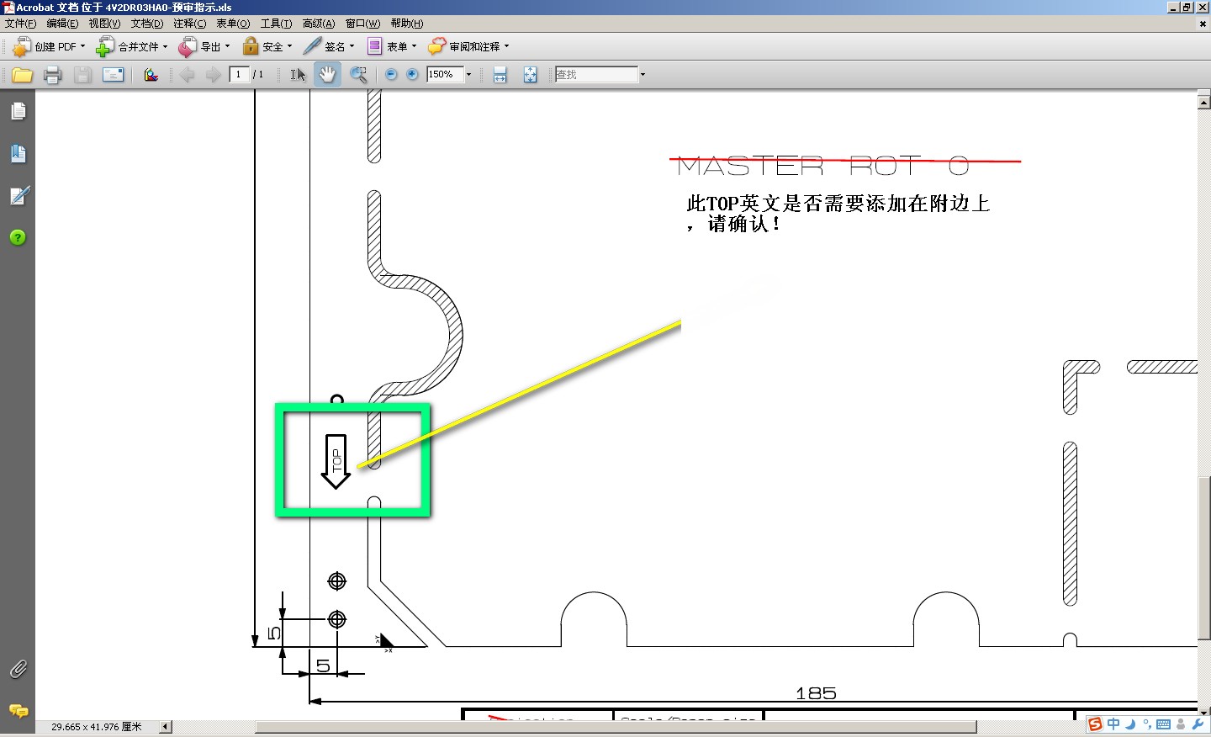This screenshot has width=1211, height=737.
Task: Activate the Hand tool
Action: click(327, 75)
